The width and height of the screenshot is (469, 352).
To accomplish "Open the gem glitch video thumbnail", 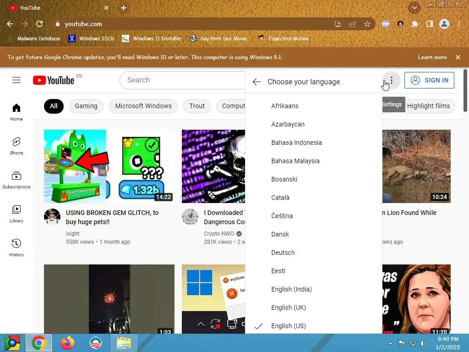I will click(109, 166).
